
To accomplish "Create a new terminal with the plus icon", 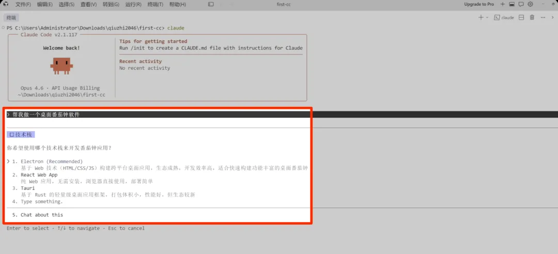I will (481, 17).
